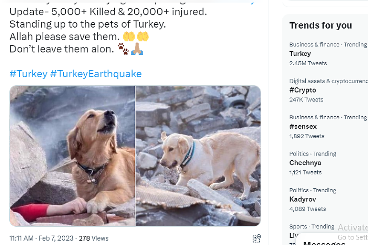
Task: Open the #sensex trending topic
Action: tap(303, 127)
